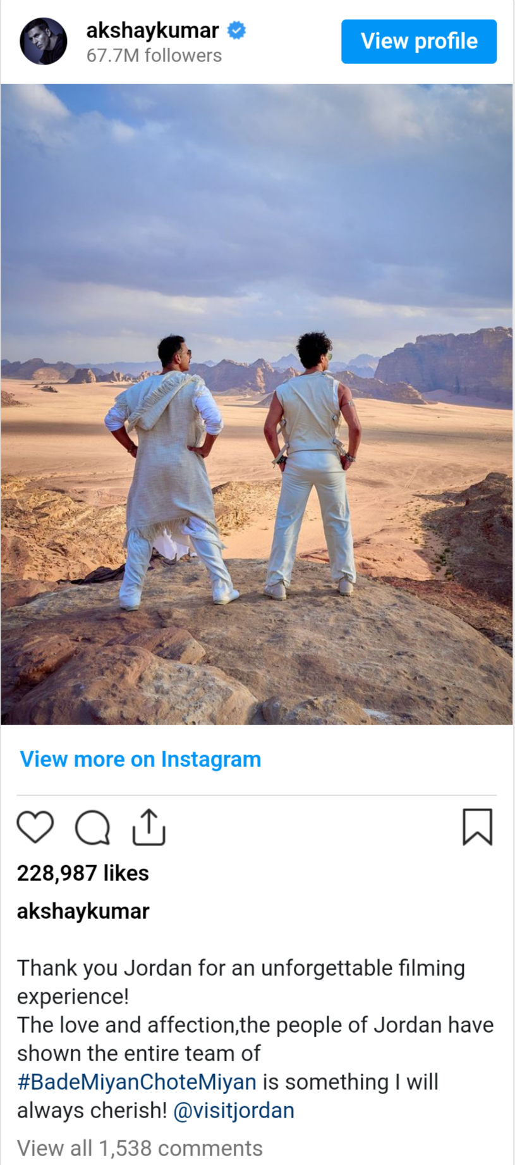
Task: Open the desert photo of two men
Action: 257,404
